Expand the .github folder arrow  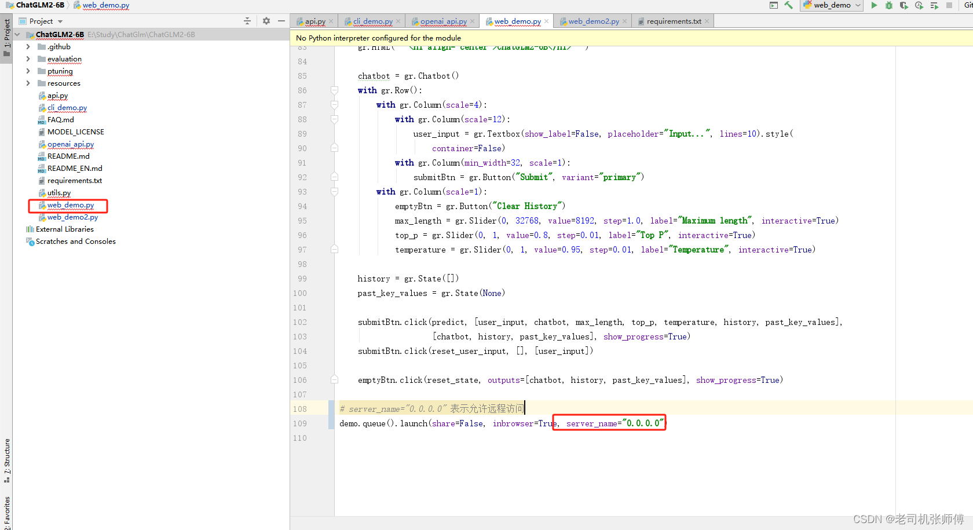coord(28,47)
